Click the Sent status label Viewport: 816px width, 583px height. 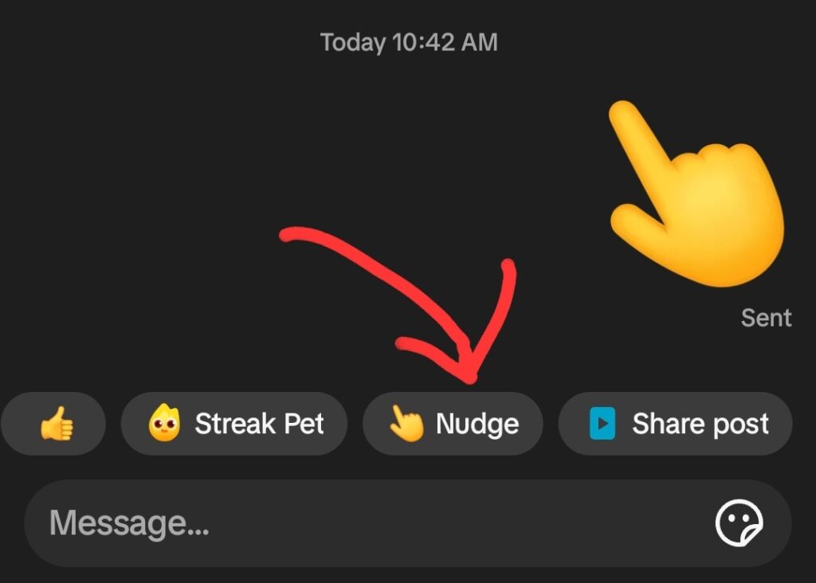pyautogui.click(x=766, y=318)
